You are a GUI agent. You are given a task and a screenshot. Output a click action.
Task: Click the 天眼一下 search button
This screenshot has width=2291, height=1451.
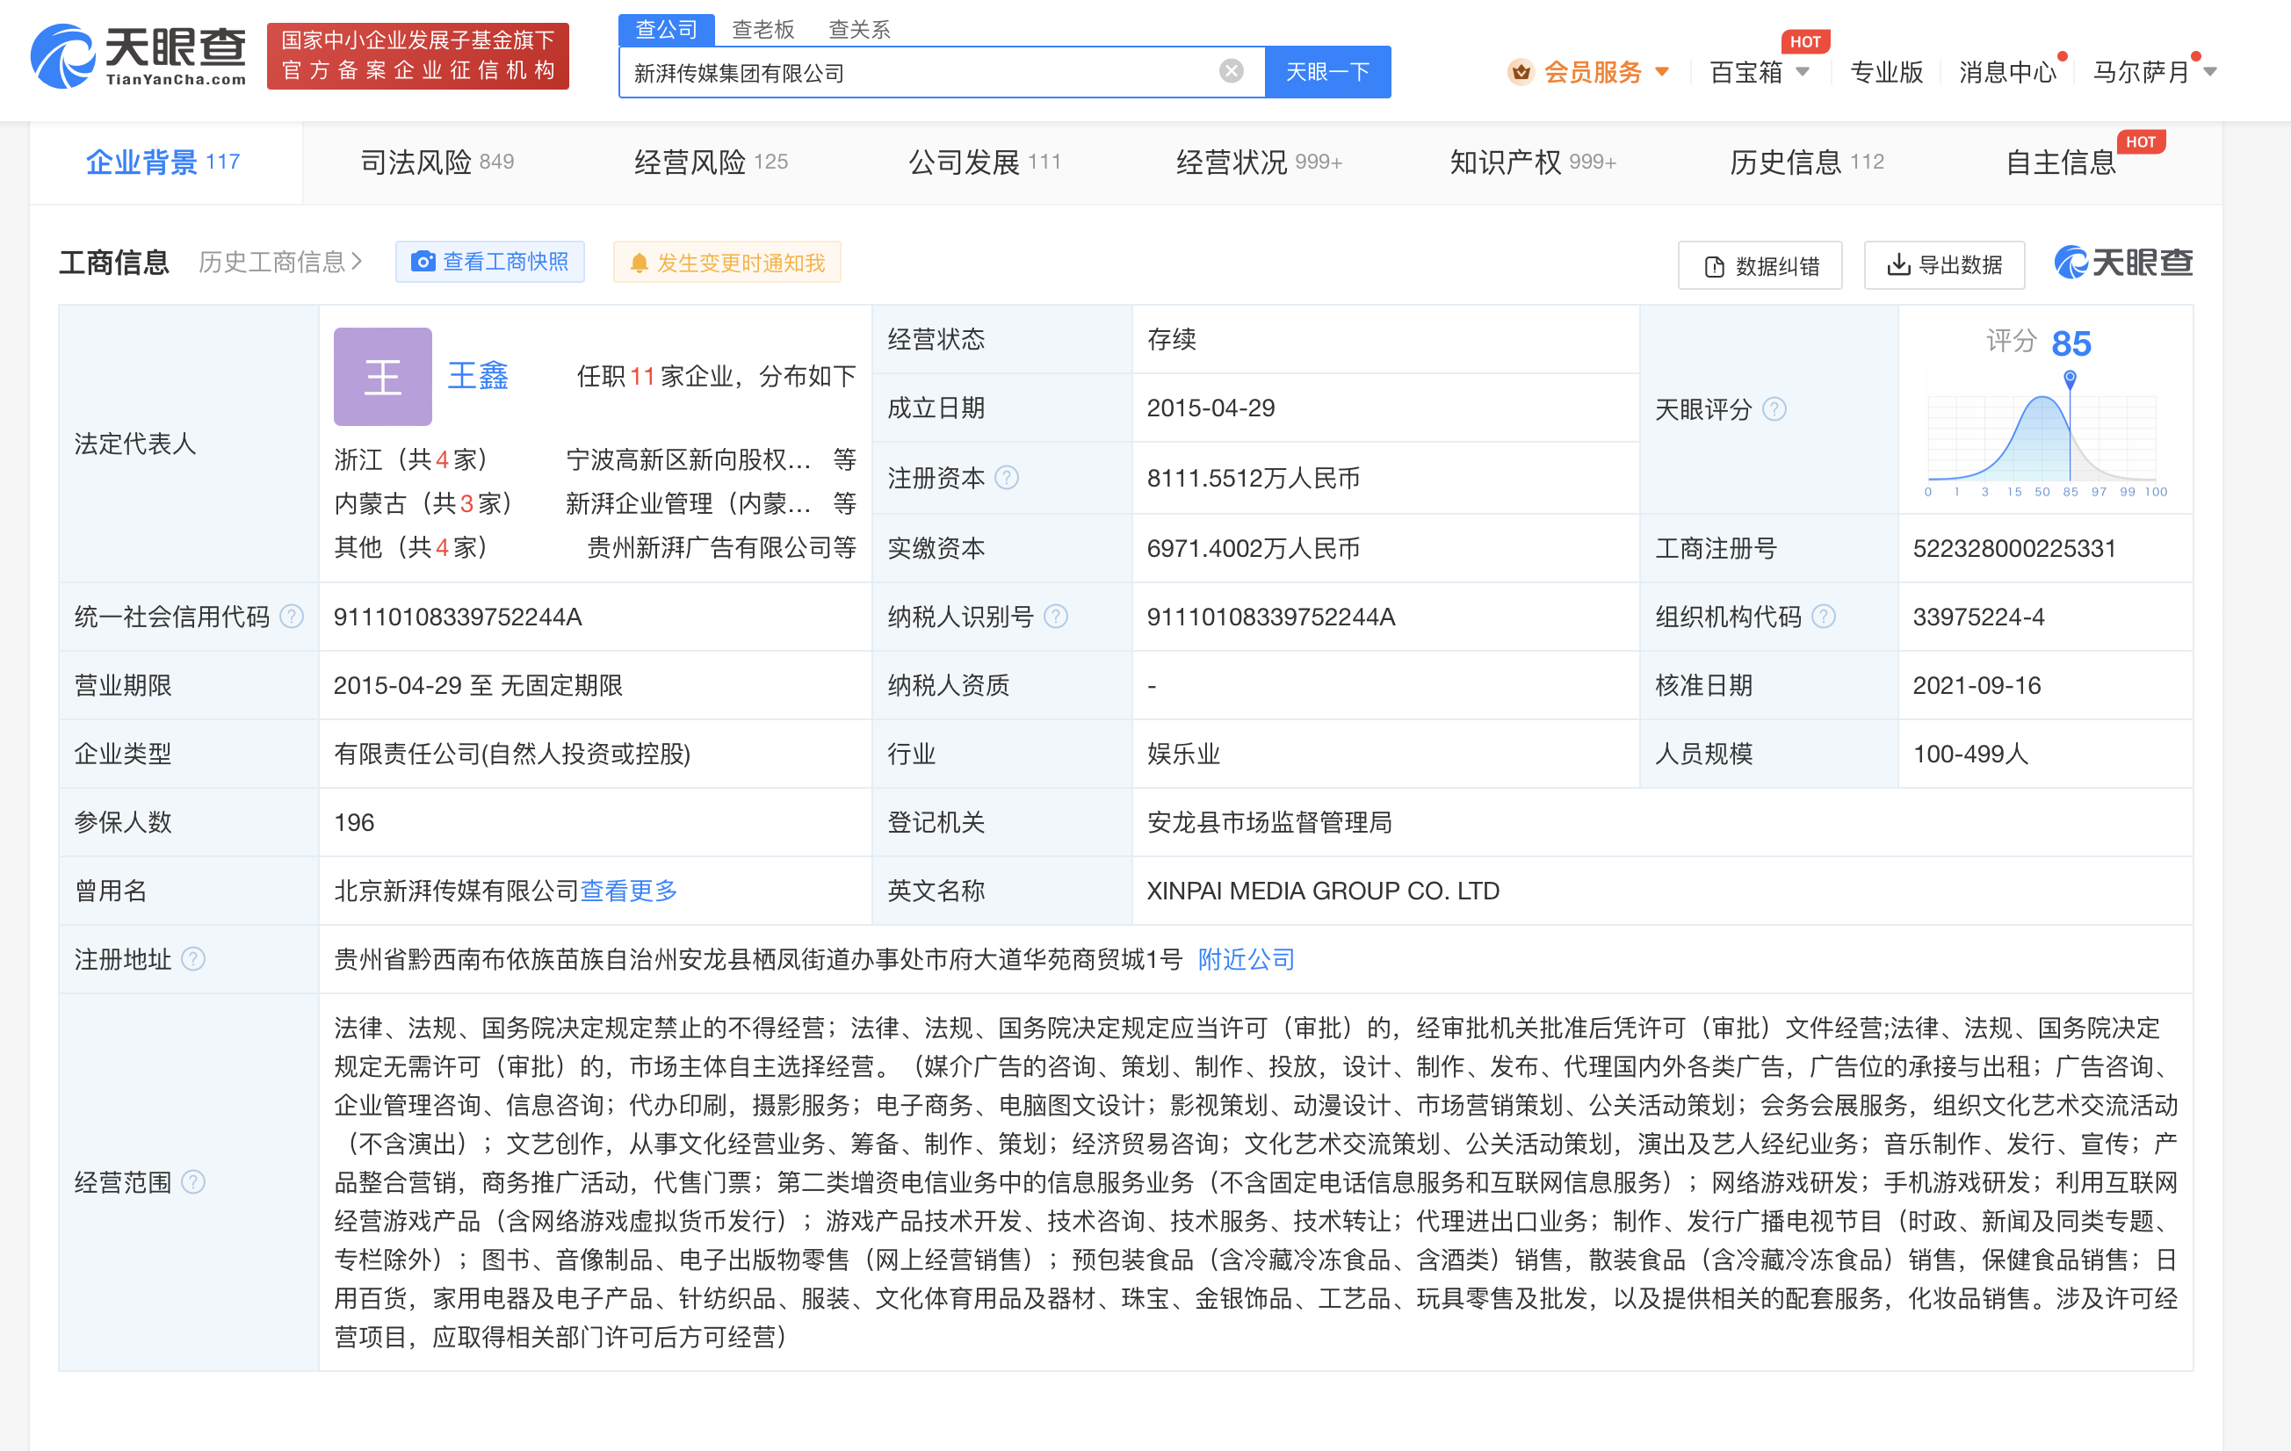[x=1327, y=71]
